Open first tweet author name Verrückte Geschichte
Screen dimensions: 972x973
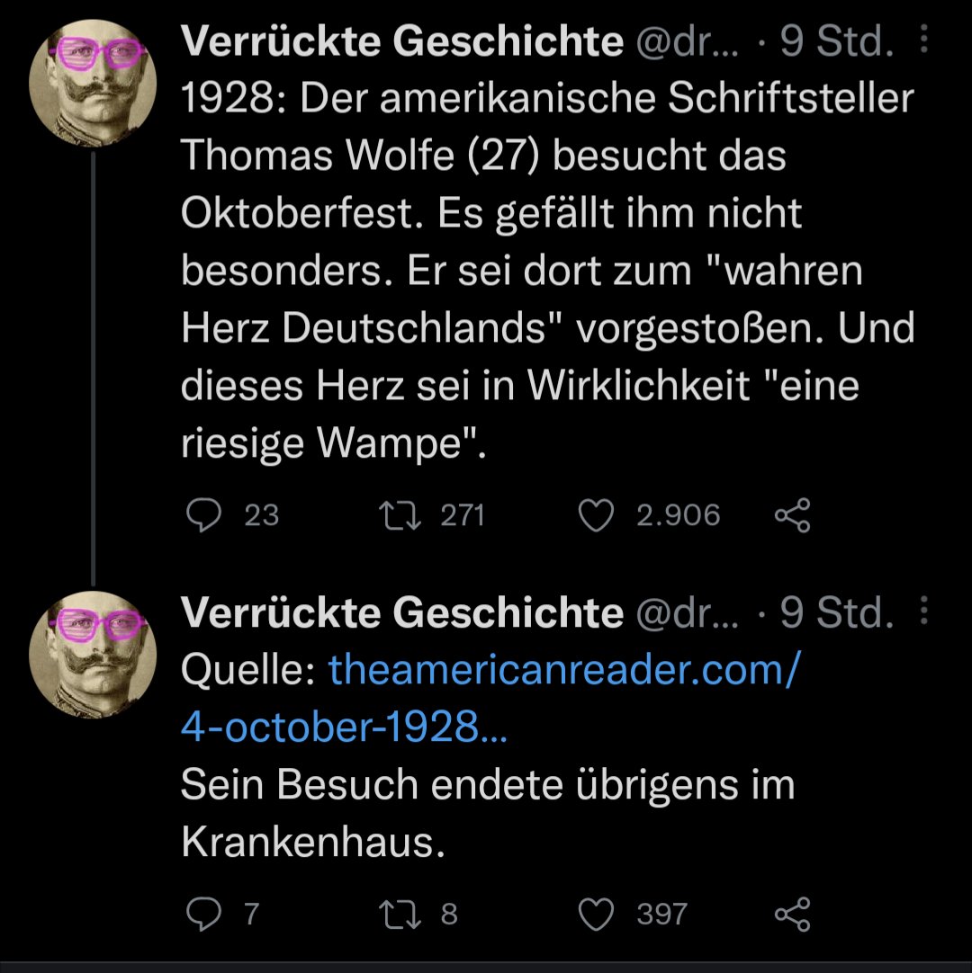[x=401, y=42]
